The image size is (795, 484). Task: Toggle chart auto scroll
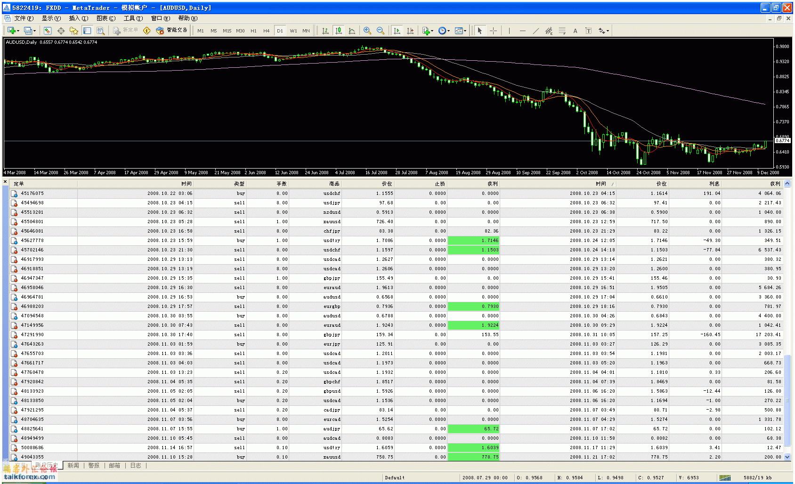click(397, 31)
